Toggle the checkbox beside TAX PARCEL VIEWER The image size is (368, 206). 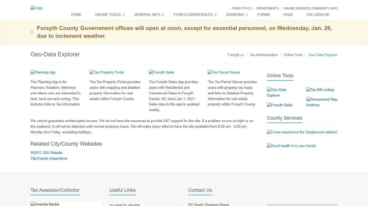(x=179, y=205)
